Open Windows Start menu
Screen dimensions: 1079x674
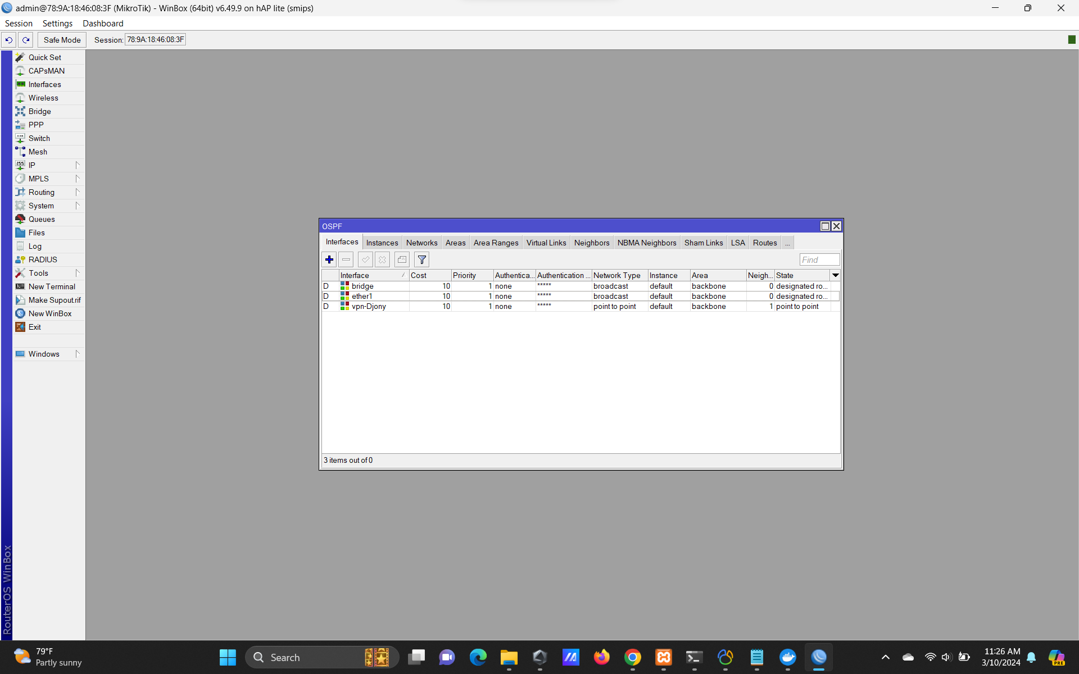pyautogui.click(x=228, y=657)
